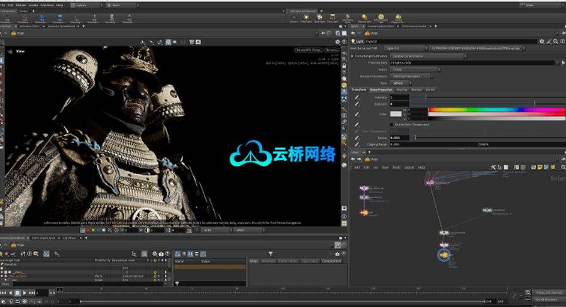Switch to the Shadow tab

[x=417, y=90]
